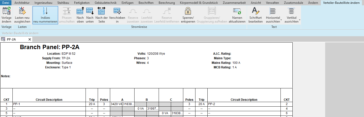Click Phasen umschalten icon

point(67,11)
